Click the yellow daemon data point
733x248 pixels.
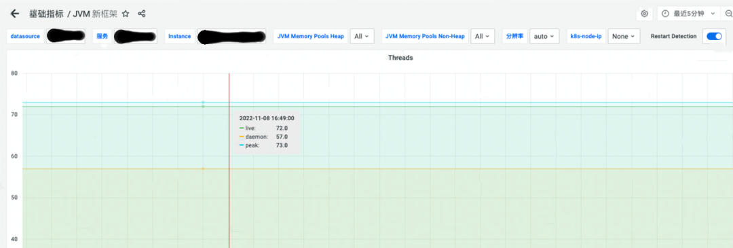click(x=203, y=169)
